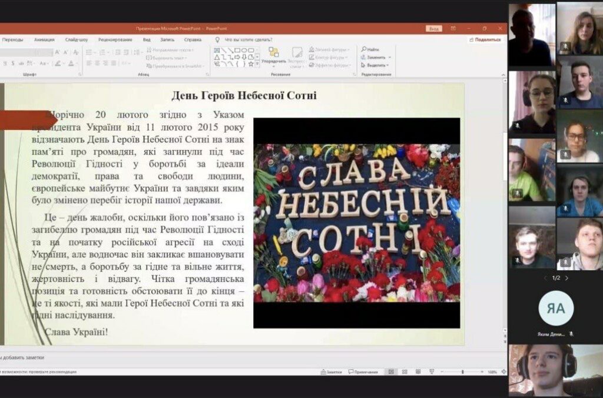Click the Arrange (Упорядочить) icon in the ribbon

[273, 53]
